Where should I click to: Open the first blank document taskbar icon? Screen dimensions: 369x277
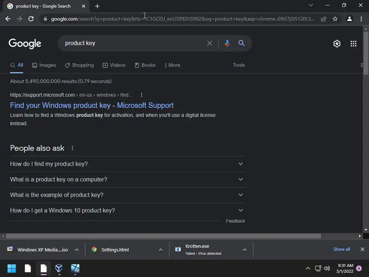pos(28,268)
